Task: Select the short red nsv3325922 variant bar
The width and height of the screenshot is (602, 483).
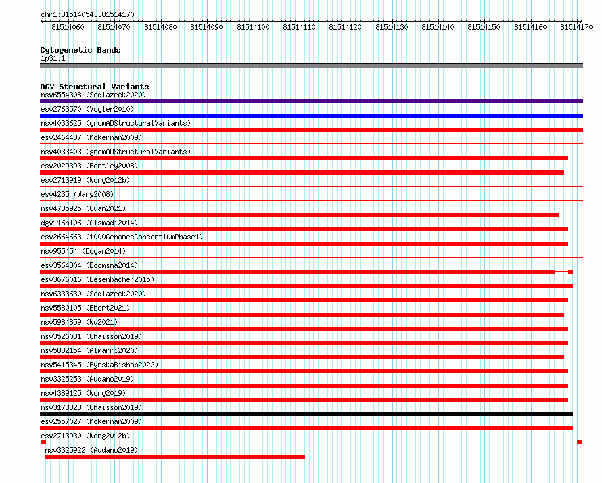Action: (175, 457)
